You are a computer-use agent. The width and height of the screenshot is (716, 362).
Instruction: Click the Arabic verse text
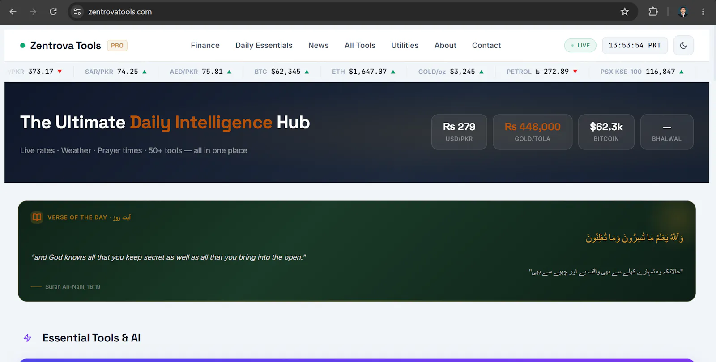635,237
